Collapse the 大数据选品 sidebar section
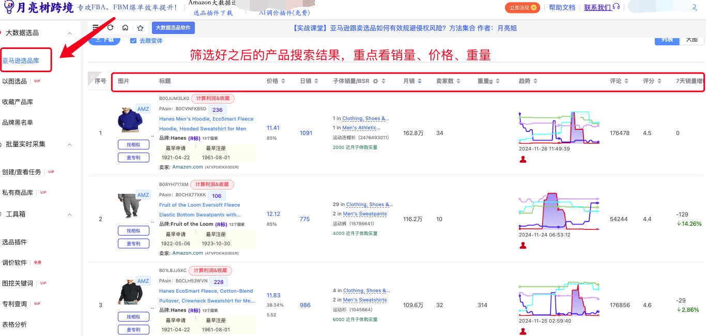706x336 pixels. point(70,32)
